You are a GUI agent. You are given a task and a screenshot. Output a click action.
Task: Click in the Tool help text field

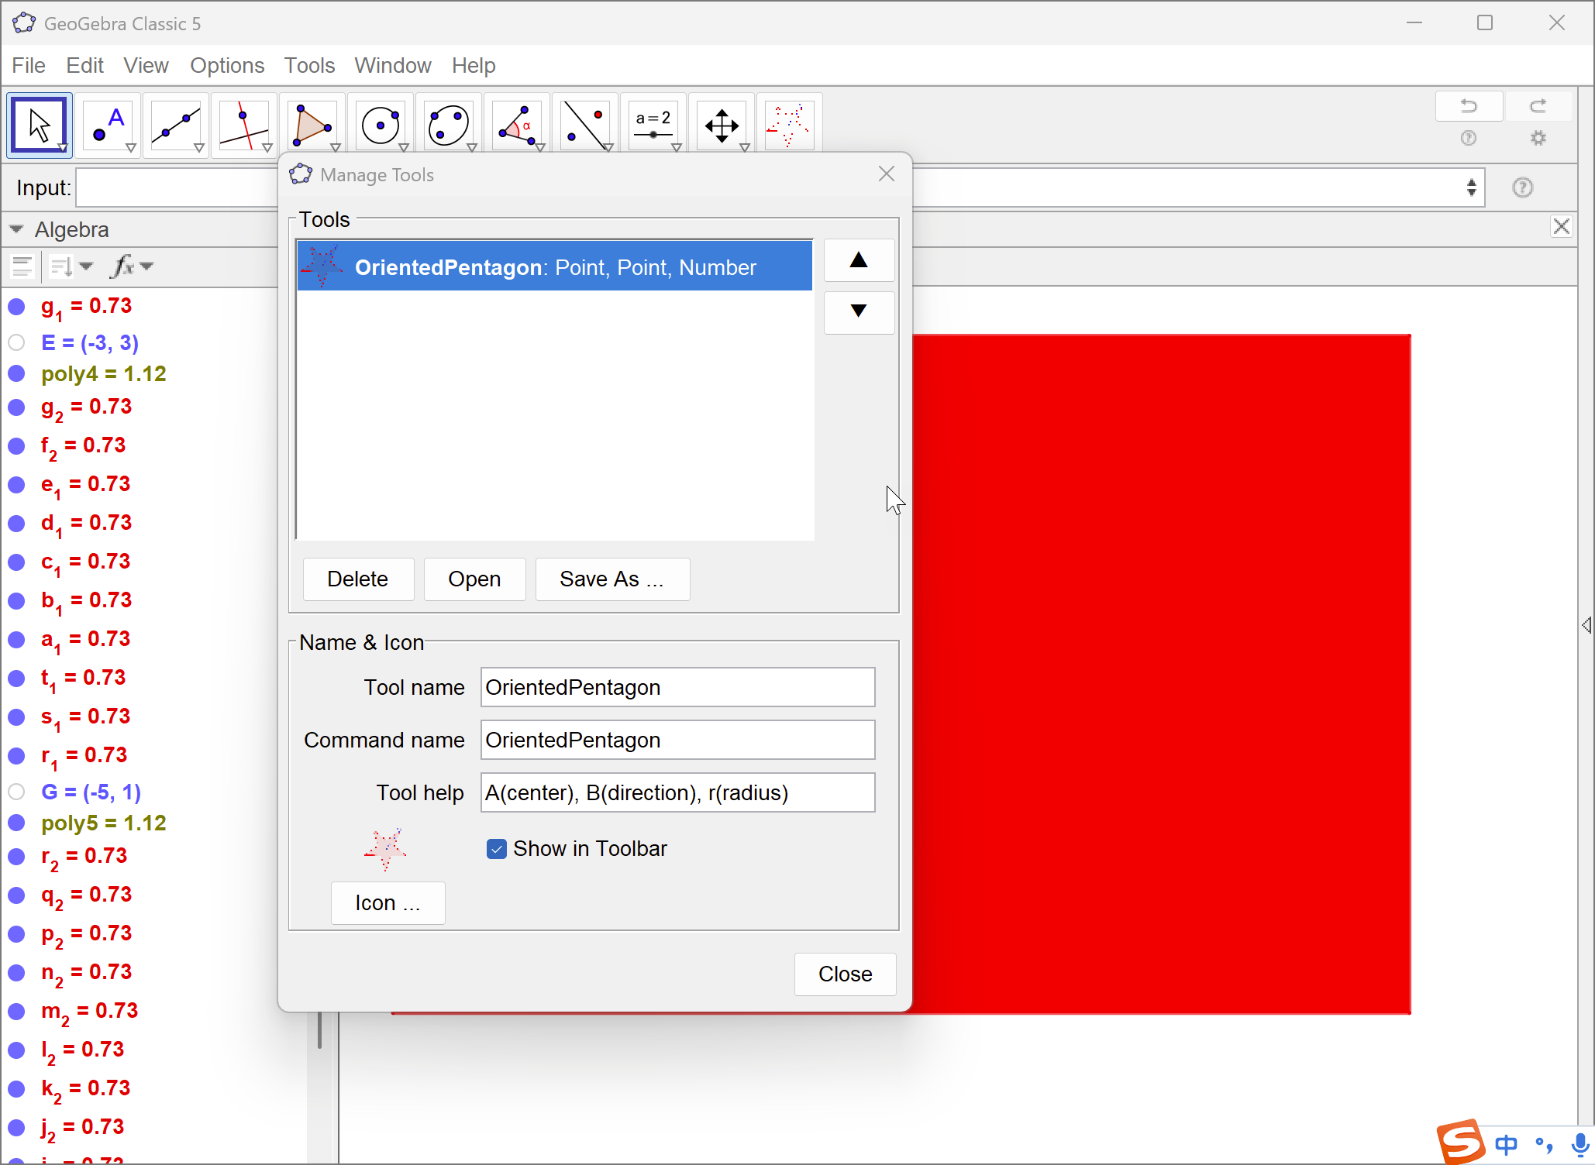(x=677, y=793)
